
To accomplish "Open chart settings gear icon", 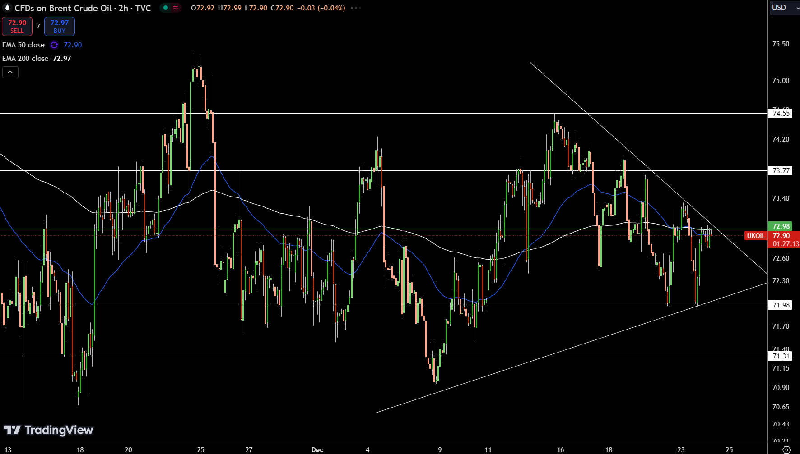I will pyautogui.click(x=786, y=449).
